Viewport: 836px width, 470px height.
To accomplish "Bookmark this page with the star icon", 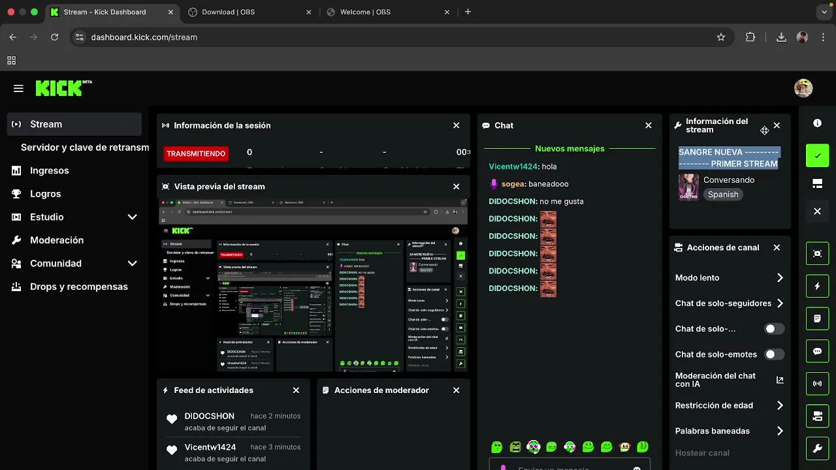I will [x=721, y=37].
